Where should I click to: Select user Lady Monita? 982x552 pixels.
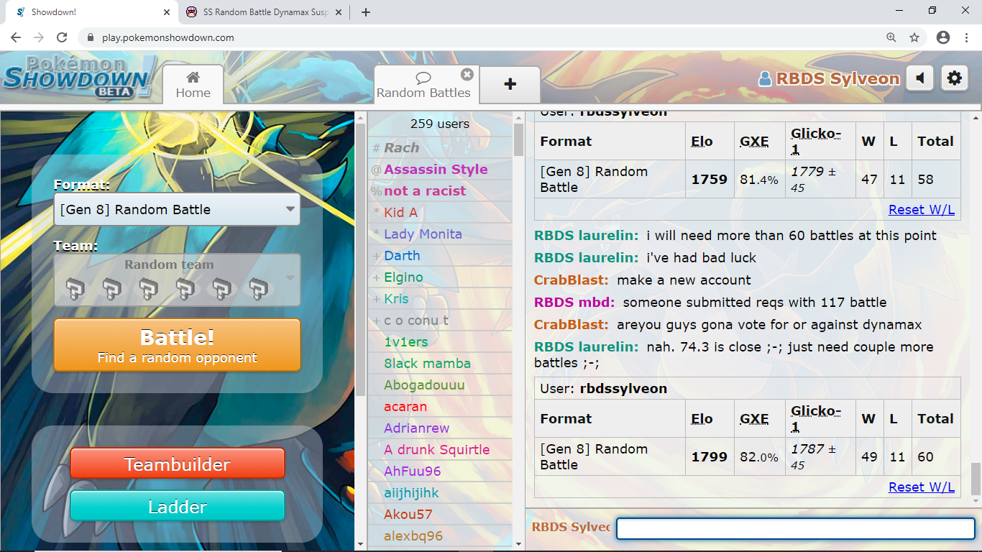(x=440, y=234)
